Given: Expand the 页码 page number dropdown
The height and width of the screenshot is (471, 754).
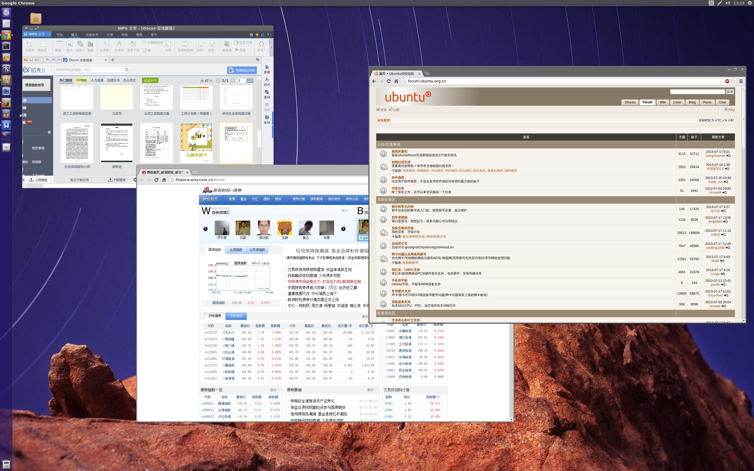Looking at the screenshot, I should 204,50.
